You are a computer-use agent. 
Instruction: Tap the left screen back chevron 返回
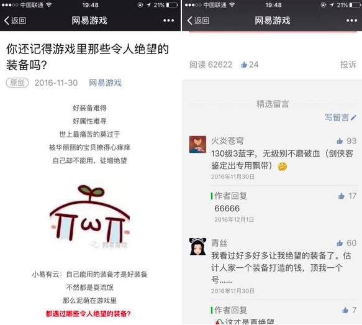(x=15, y=21)
